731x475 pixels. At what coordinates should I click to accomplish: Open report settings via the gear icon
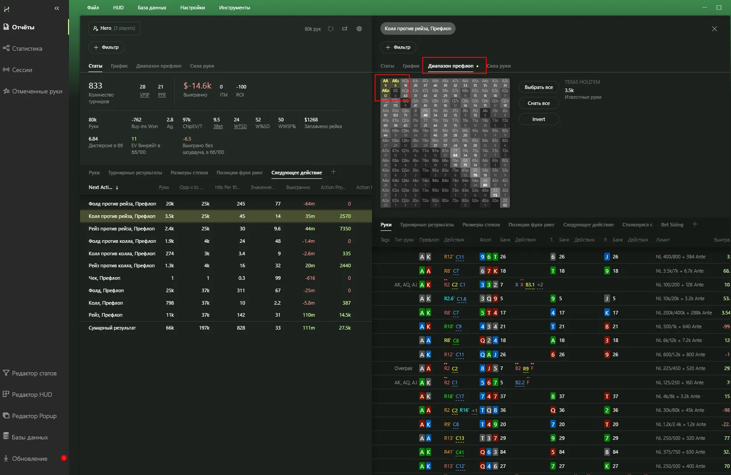(359, 29)
